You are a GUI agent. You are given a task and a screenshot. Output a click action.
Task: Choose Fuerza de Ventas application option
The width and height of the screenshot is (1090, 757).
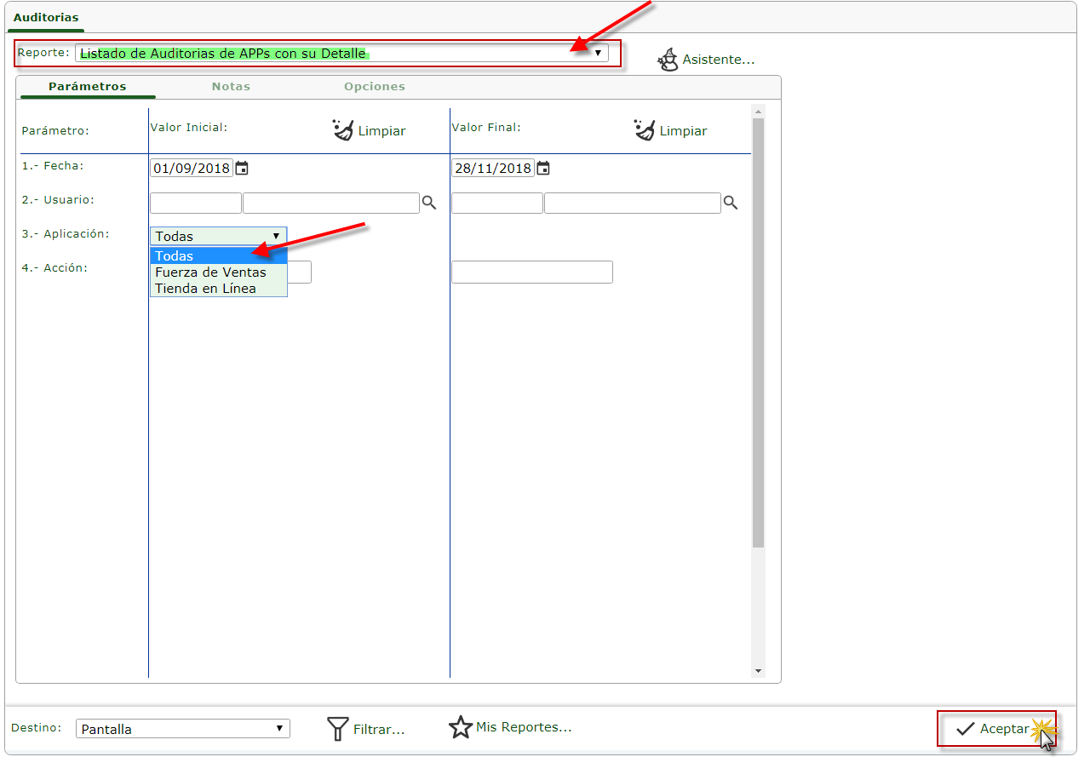coord(219,272)
